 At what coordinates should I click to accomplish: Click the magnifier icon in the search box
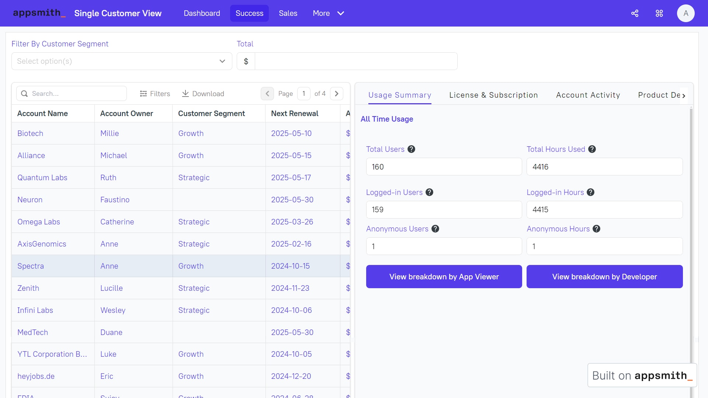tap(24, 93)
